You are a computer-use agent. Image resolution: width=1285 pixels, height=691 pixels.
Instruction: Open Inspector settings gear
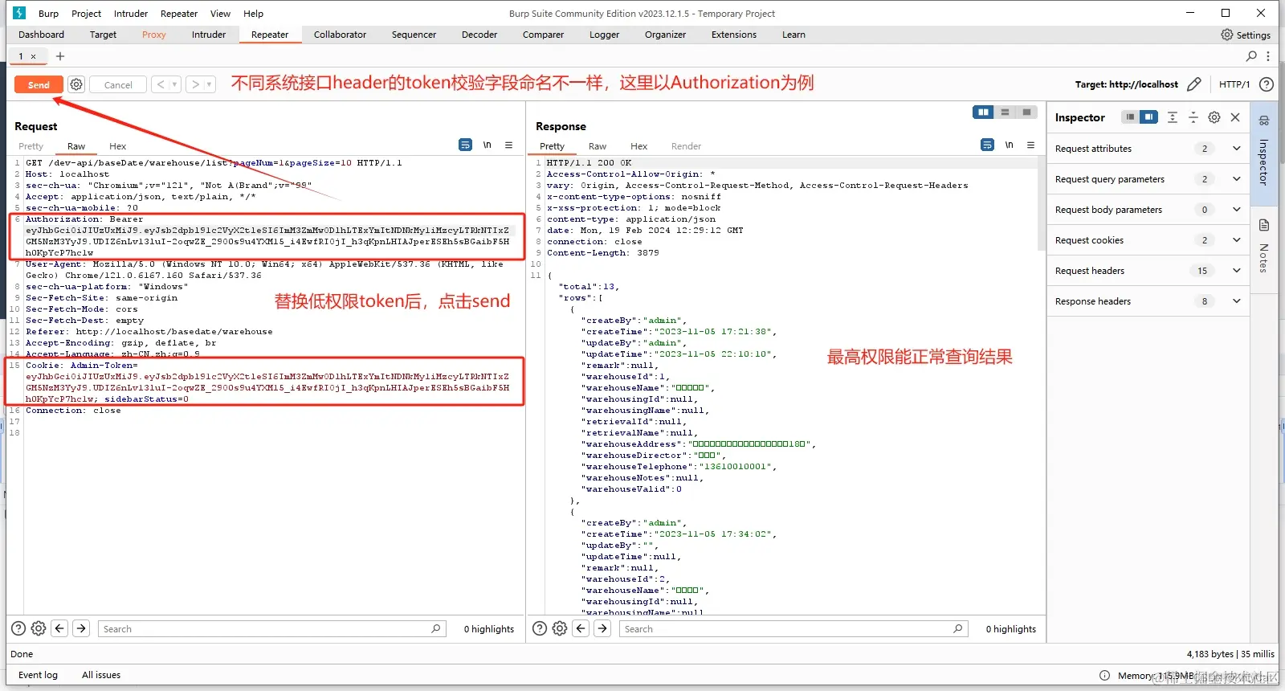pyautogui.click(x=1214, y=117)
